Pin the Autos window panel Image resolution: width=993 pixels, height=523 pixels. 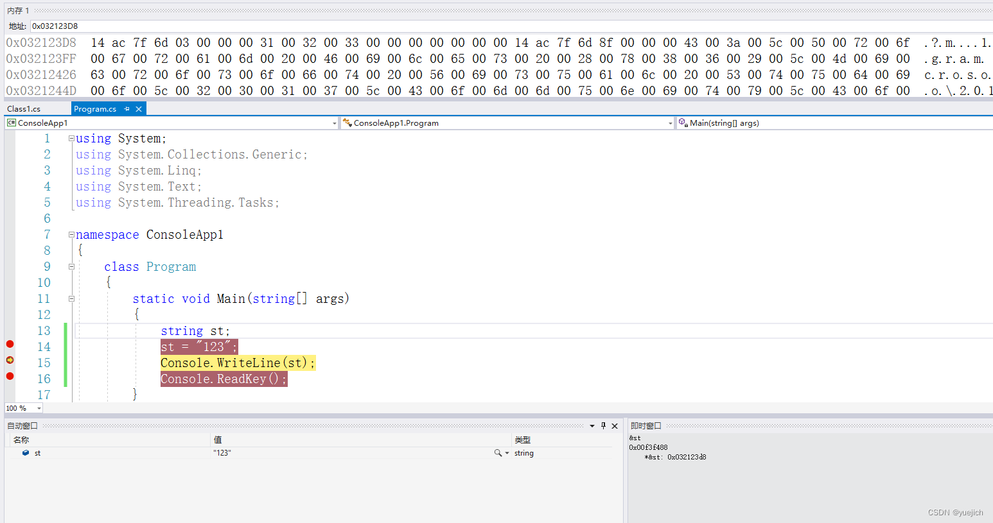(603, 425)
